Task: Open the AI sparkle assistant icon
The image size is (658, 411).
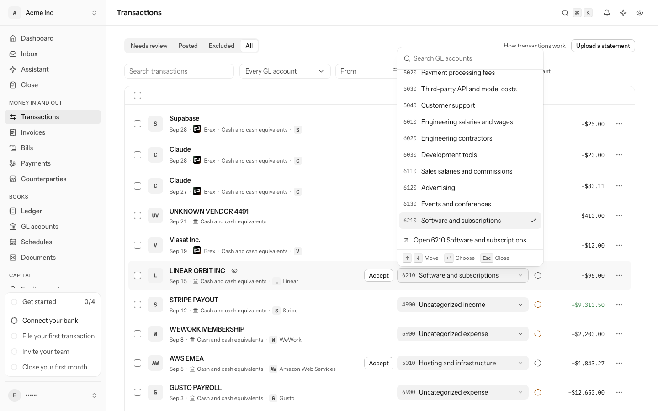Action: (623, 13)
